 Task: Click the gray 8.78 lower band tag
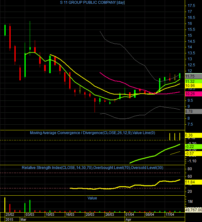pyautogui.click(x=194, y=111)
